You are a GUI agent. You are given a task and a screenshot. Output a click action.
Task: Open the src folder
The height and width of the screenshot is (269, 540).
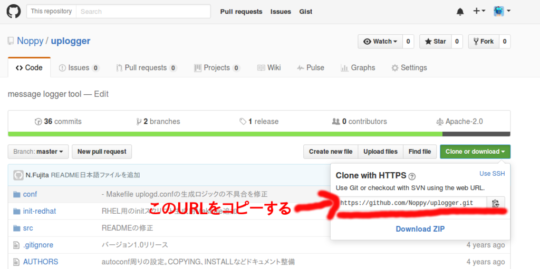pyautogui.click(x=28, y=228)
